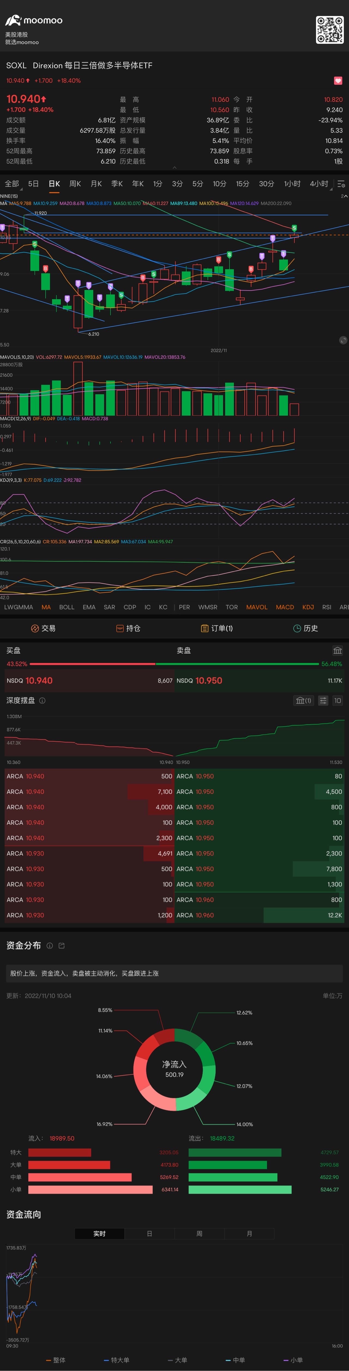
Task: Tap the buy/sell ratio bar
Action: coord(174,664)
